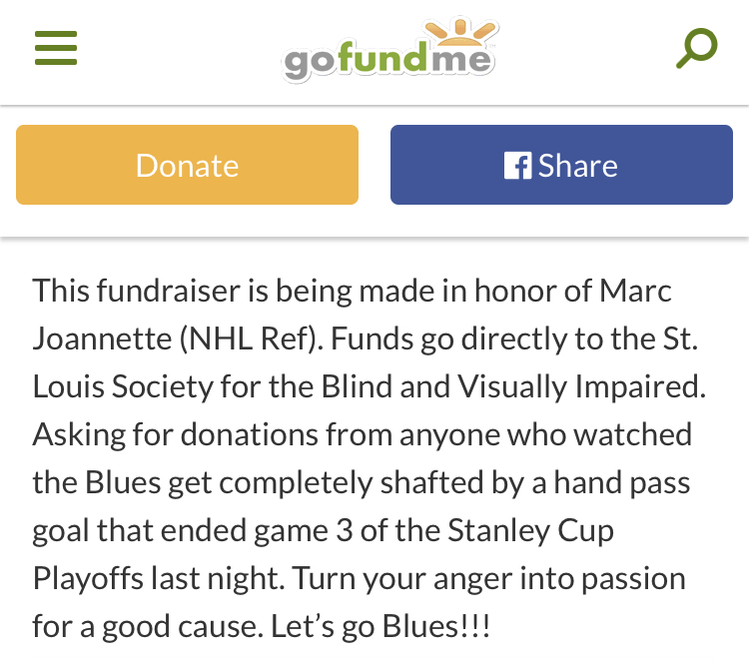Click the search magnifier icon
Image resolution: width=749 pixels, height=668 pixels.
point(696,48)
